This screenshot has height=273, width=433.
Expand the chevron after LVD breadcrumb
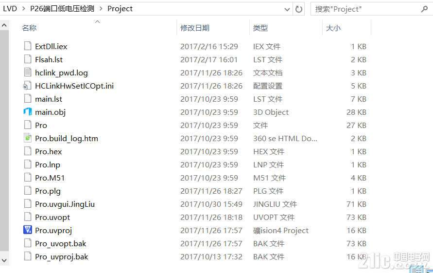click(24, 9)
